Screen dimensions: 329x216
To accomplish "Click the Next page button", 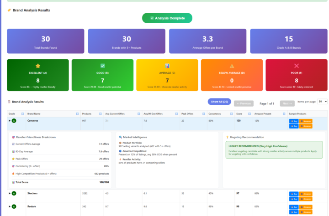I will (x=287, y=103).
